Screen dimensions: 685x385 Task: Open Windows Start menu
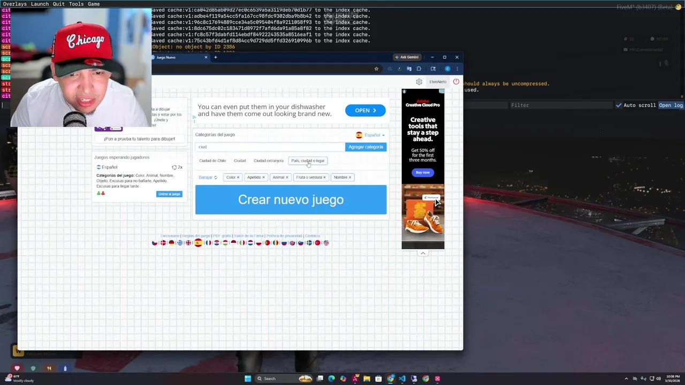[248, 379]
